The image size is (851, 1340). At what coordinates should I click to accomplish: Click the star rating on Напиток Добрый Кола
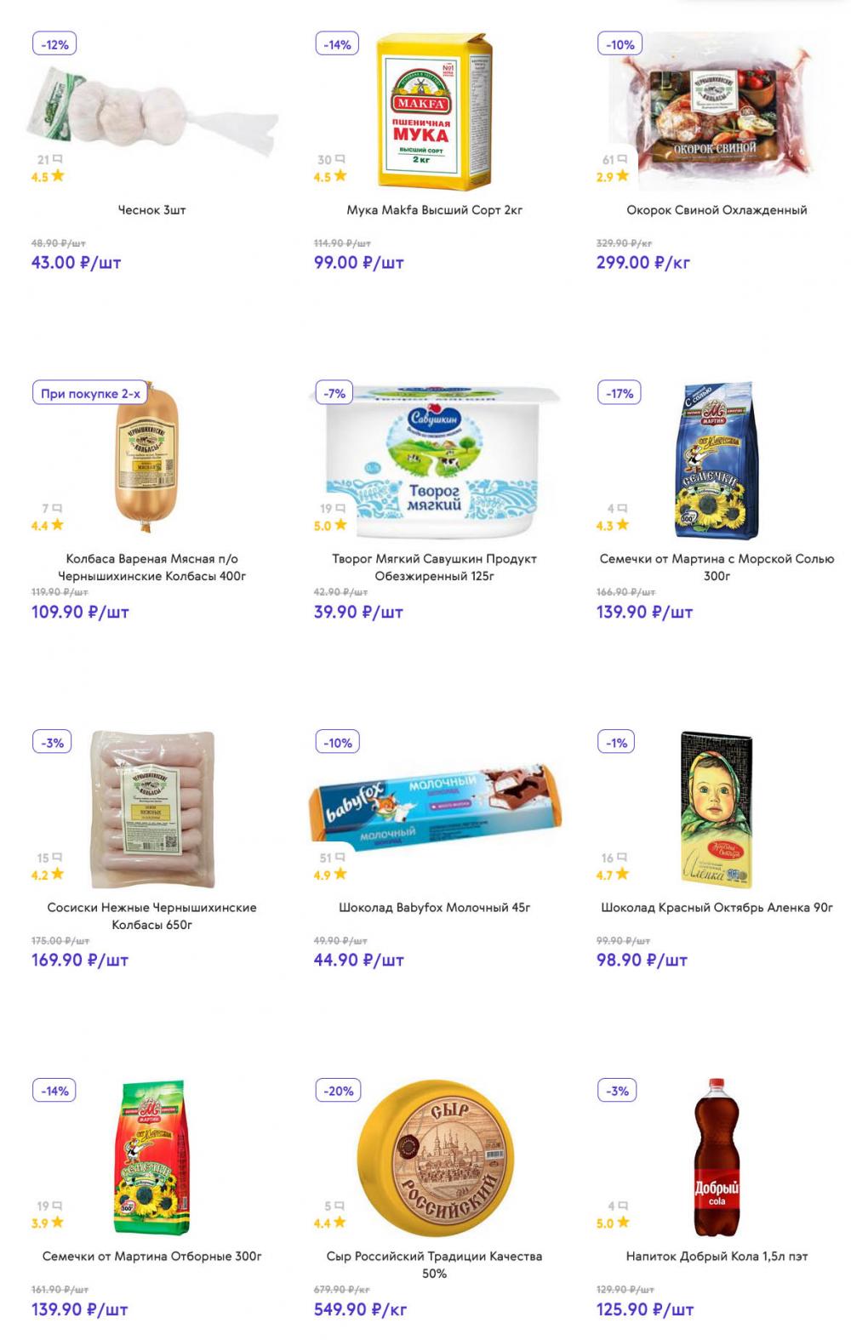(623, 1223)
